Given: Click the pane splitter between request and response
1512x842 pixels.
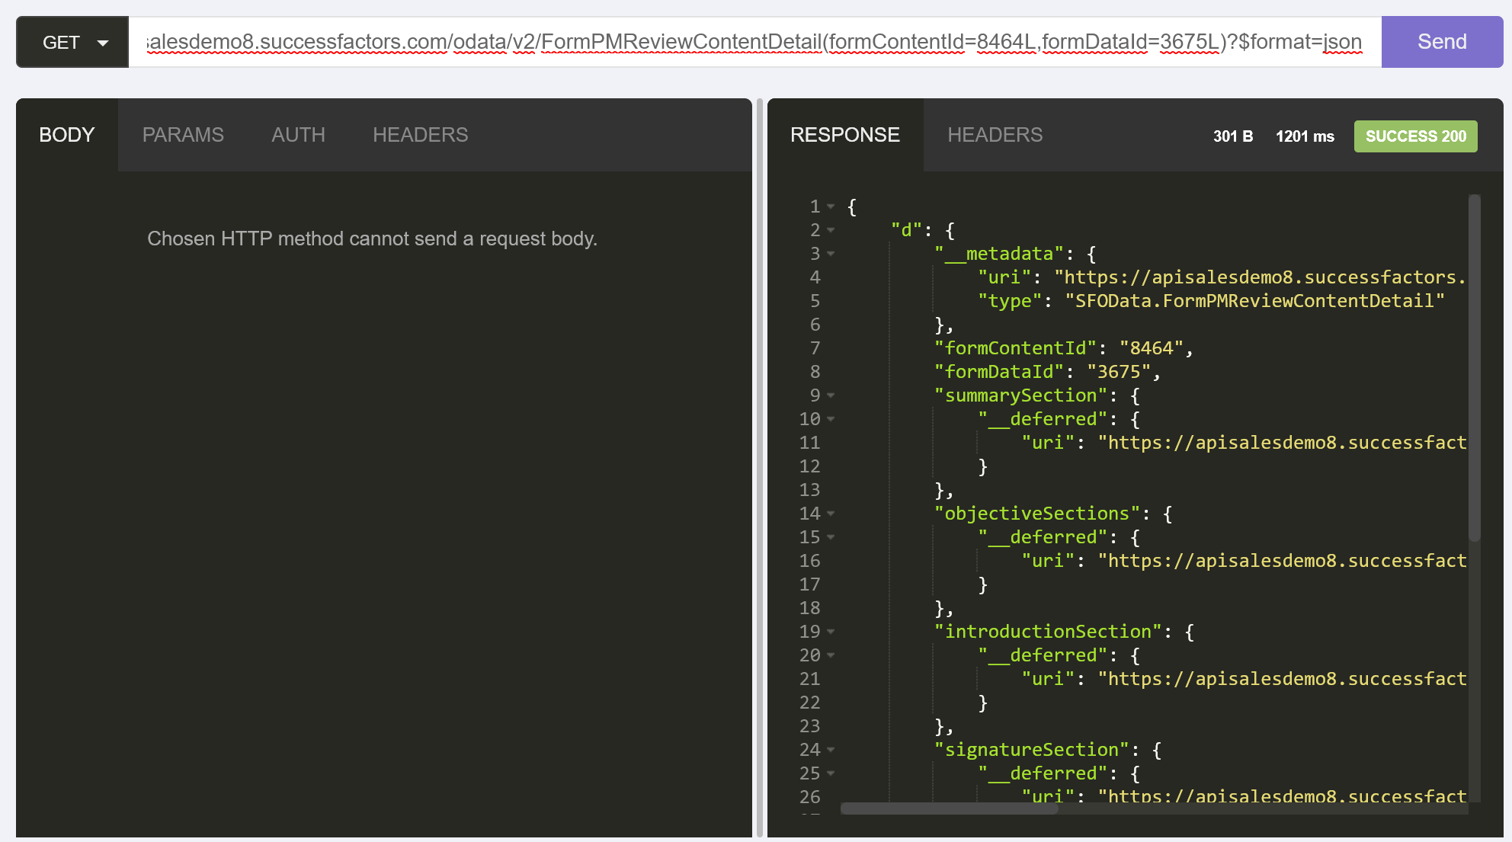Looking at the screenshot, I should pyautogui.click(x=759, y=468).
